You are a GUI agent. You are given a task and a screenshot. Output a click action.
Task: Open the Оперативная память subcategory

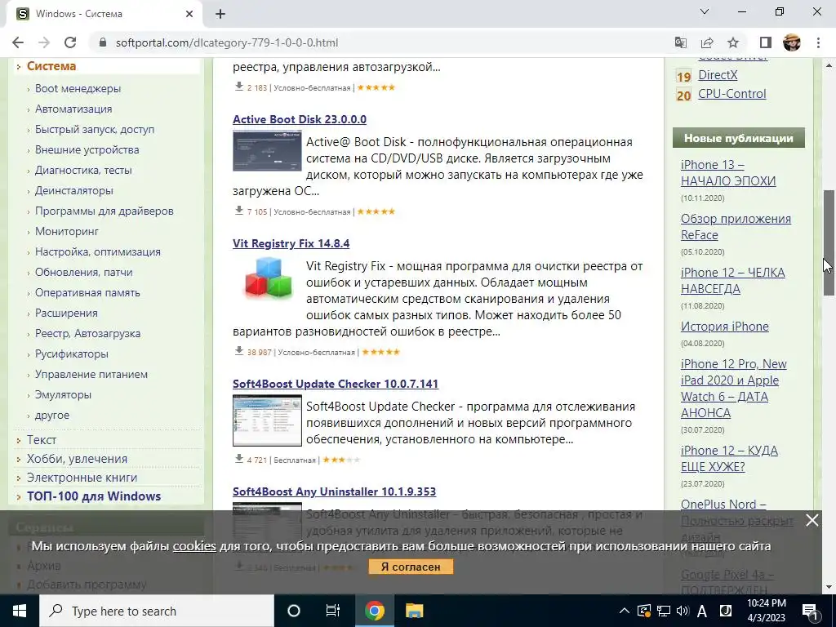click(x=87, y=293)
